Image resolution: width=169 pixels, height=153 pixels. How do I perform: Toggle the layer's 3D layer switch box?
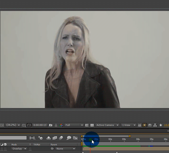[5, 149]
